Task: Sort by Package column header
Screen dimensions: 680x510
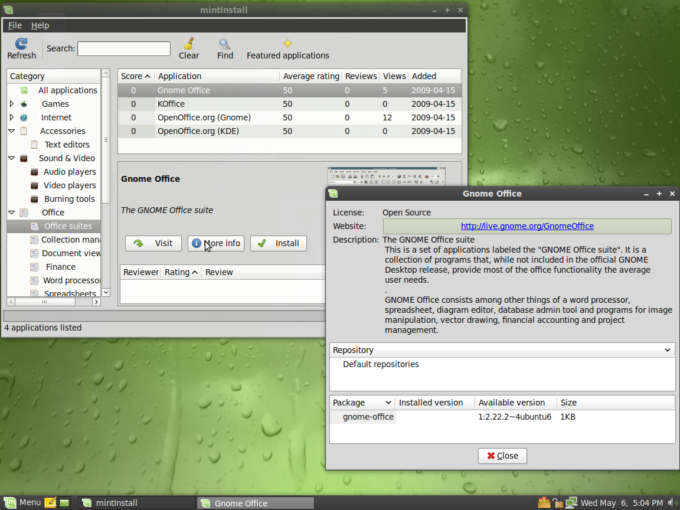Action: [362, 403]
